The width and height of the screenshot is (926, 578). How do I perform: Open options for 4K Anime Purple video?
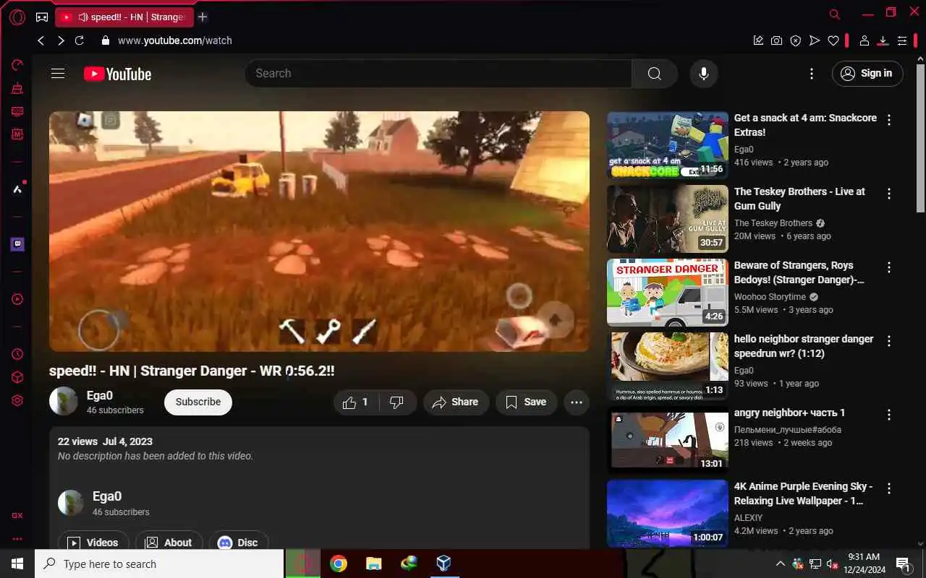[x=889, y=488]
